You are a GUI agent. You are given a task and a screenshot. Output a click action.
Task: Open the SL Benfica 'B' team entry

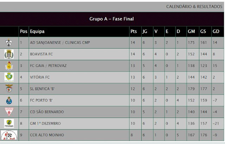[x=42, y=89]
